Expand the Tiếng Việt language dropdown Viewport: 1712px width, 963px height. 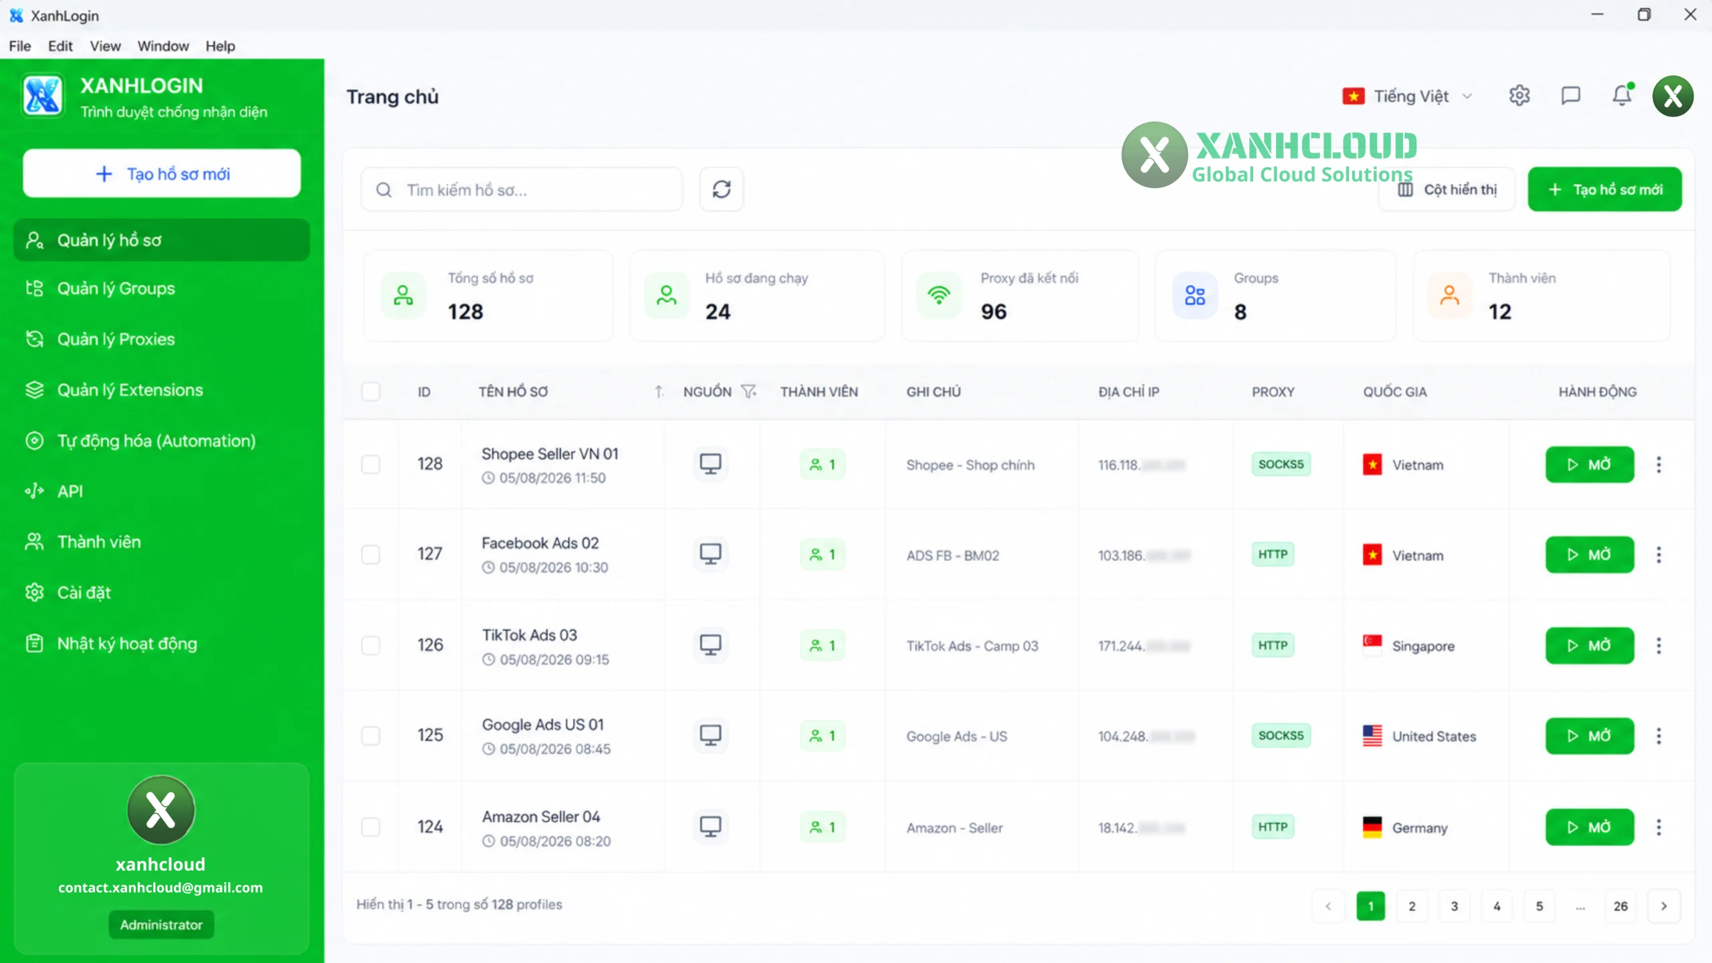tap(1408, 96)
